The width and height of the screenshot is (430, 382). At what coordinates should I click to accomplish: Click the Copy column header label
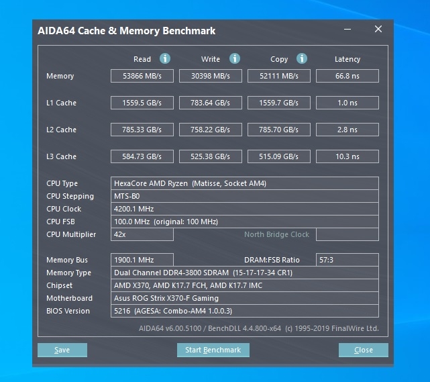pos(279,60)
